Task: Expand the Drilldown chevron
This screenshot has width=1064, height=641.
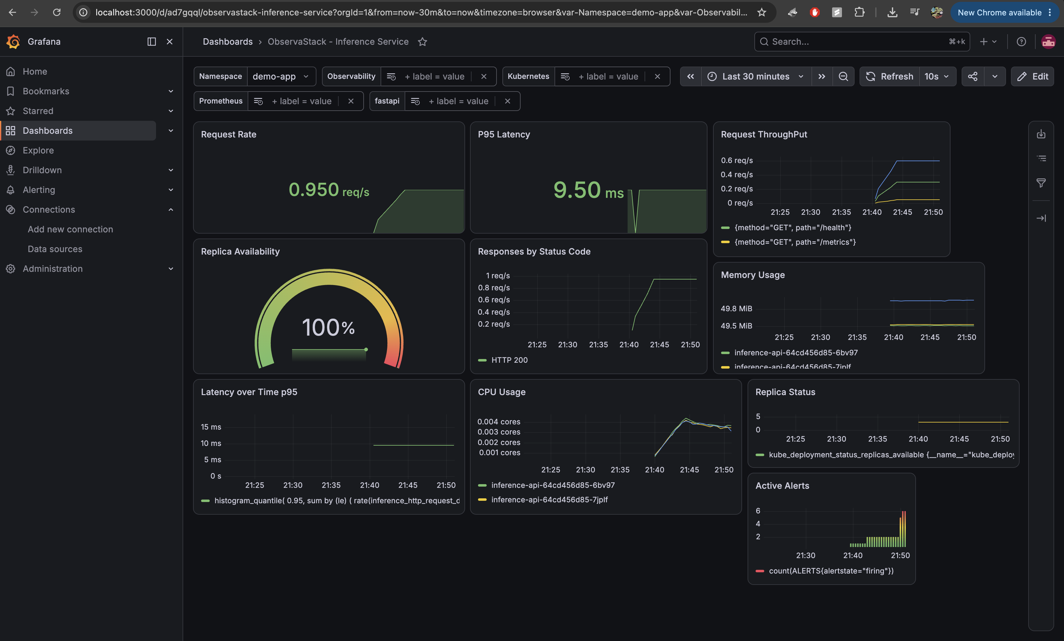Action: point(171,170)
